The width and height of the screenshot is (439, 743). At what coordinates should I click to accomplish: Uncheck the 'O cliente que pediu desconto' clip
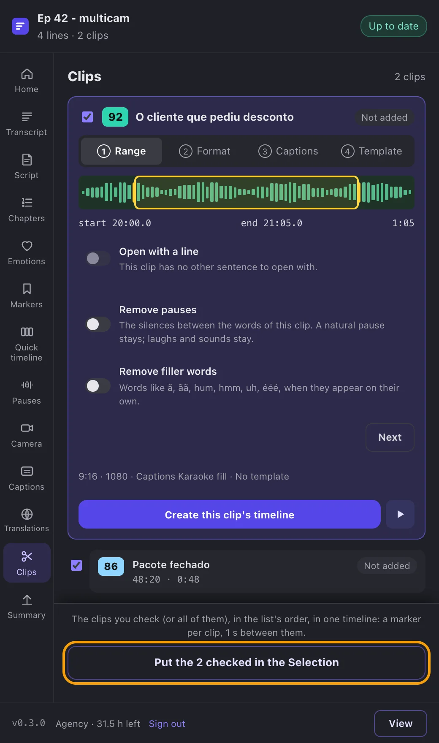pyautogui.click(x=87, y=117)
